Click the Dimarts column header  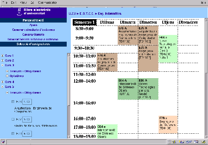[128, 22]
